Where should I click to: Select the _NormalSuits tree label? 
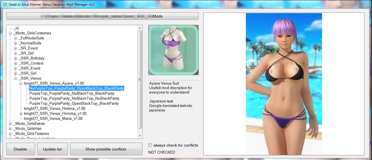tap(30, 43)
